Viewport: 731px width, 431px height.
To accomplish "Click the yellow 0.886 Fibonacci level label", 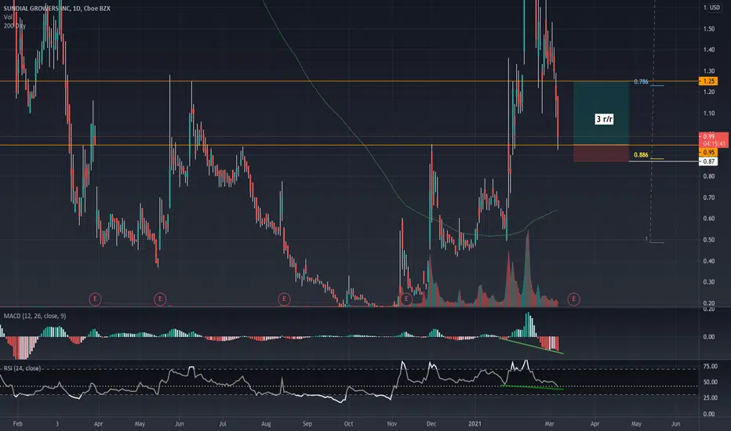I will tap(641, 154).
